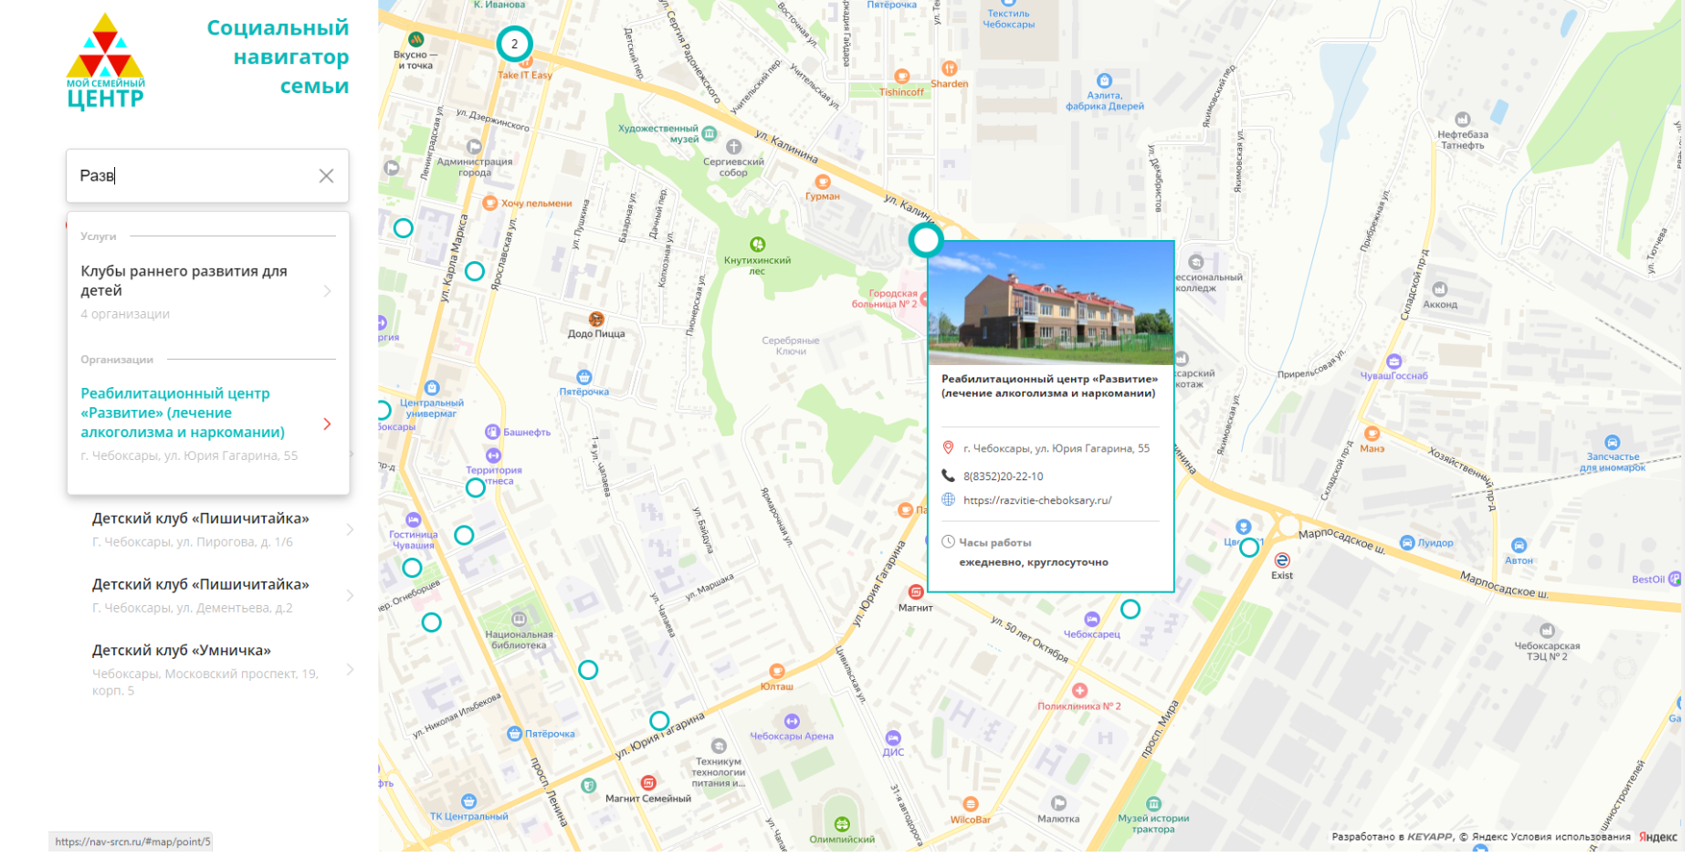Click the Национальная библиотека icon
This screenshot has height=868, width=1703.
(519, 619)
